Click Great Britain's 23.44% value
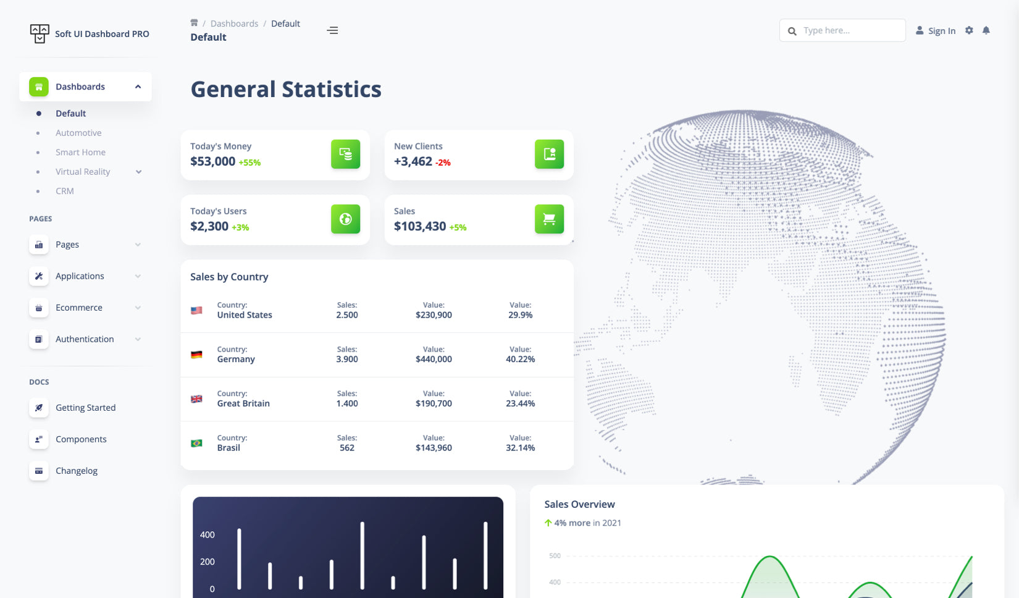1019x598 pixels. (521, 403)
